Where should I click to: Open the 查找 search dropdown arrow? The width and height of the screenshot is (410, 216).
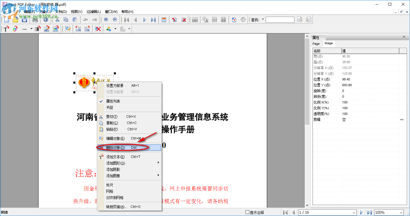[263, 20]
